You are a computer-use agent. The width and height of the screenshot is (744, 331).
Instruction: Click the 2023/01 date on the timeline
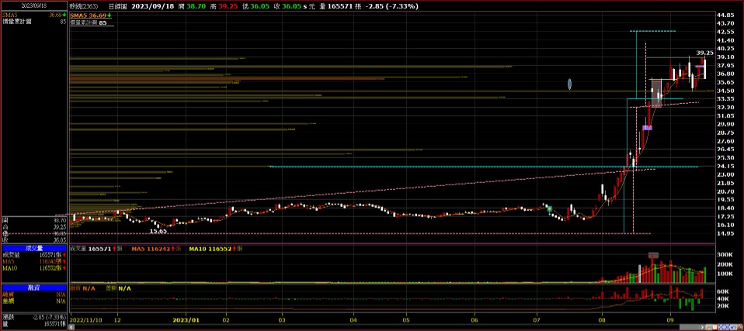coord(186,319)
